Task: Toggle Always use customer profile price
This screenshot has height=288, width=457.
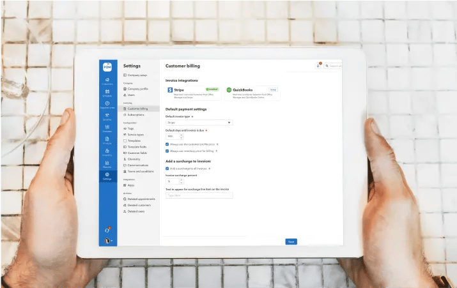Action: pyautogui.click(x=167, y=145)
